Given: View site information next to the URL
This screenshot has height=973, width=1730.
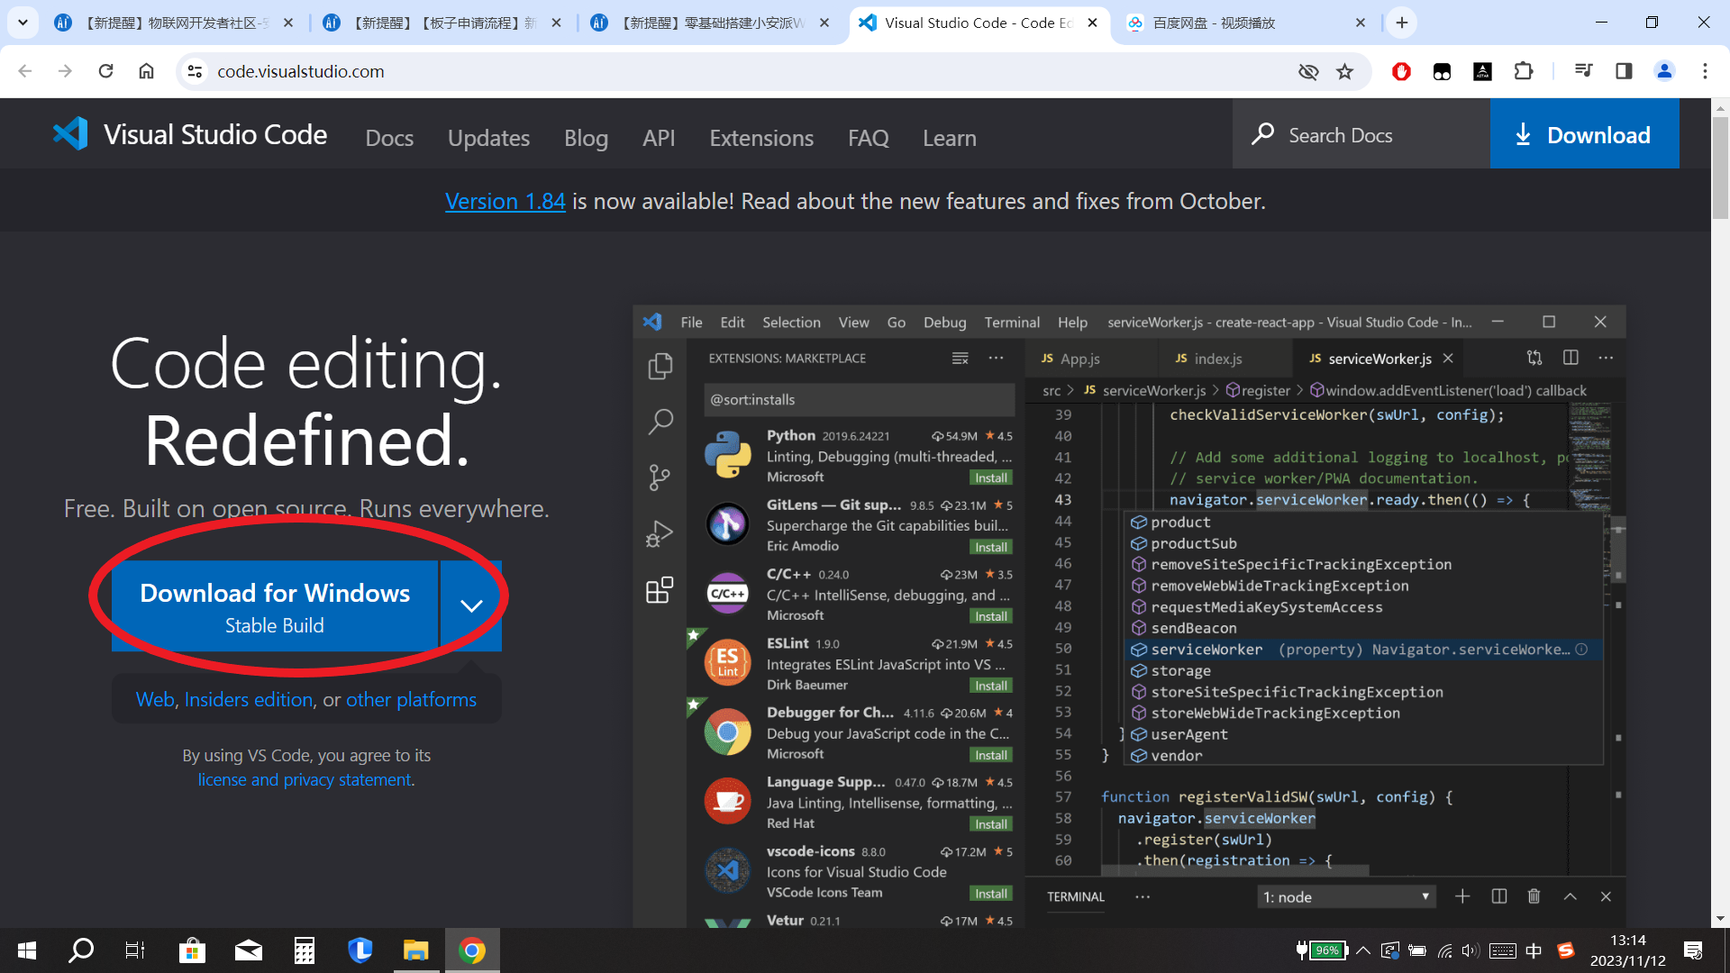Looking at the screenshot, I should (195, 71).
